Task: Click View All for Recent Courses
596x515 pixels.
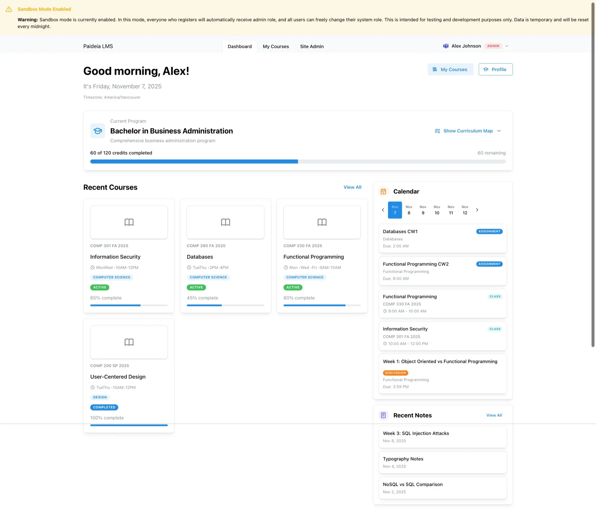Action: [352, 187]
